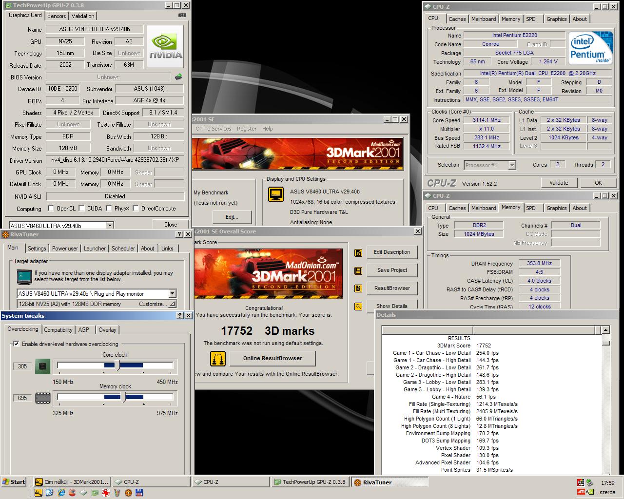Screen dimensions: 624x499
Task: Click the NVIDIA logo in GPU-Z
Action: pyautogui.click(x=165, y=47)
